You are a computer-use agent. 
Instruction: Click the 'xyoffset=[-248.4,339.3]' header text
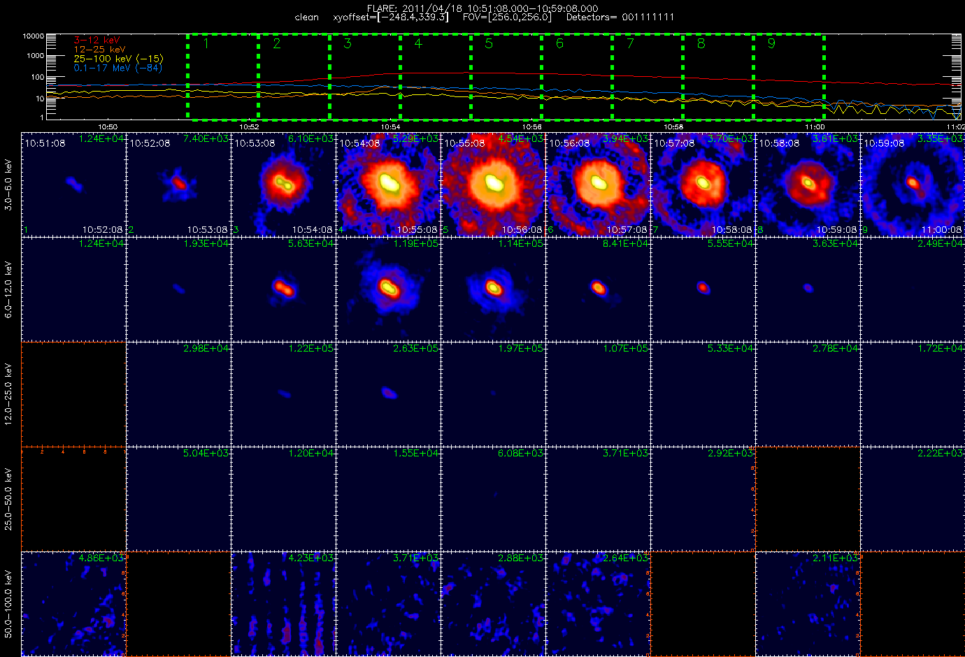pos(391,17)
